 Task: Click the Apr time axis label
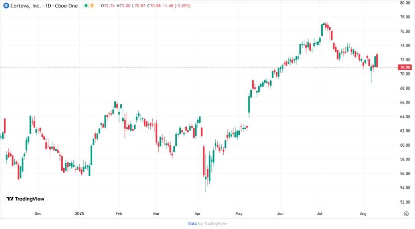tap(197, 213)
